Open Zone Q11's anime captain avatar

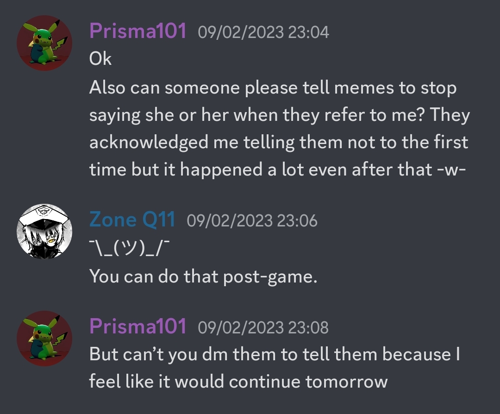point(44,231)
